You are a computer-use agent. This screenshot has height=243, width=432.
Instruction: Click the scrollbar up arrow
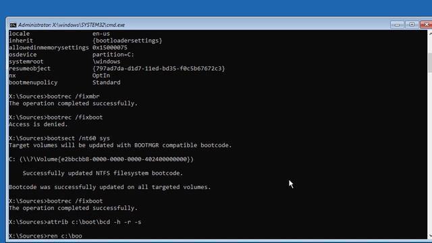coord(430,34)
